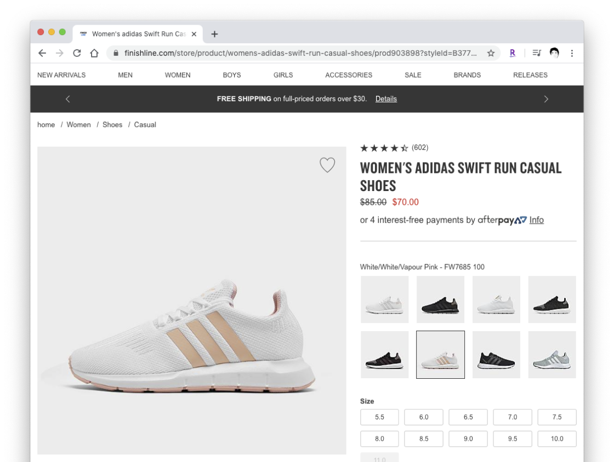Open the Afterpay Info link
Screen dimensions: 614x462
[536, 220]
